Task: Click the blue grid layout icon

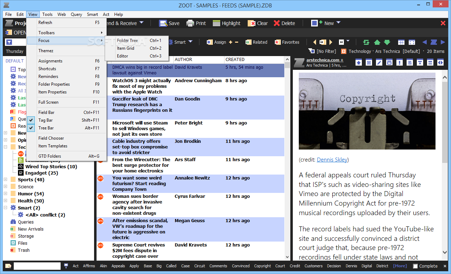Action: point(401,42)
